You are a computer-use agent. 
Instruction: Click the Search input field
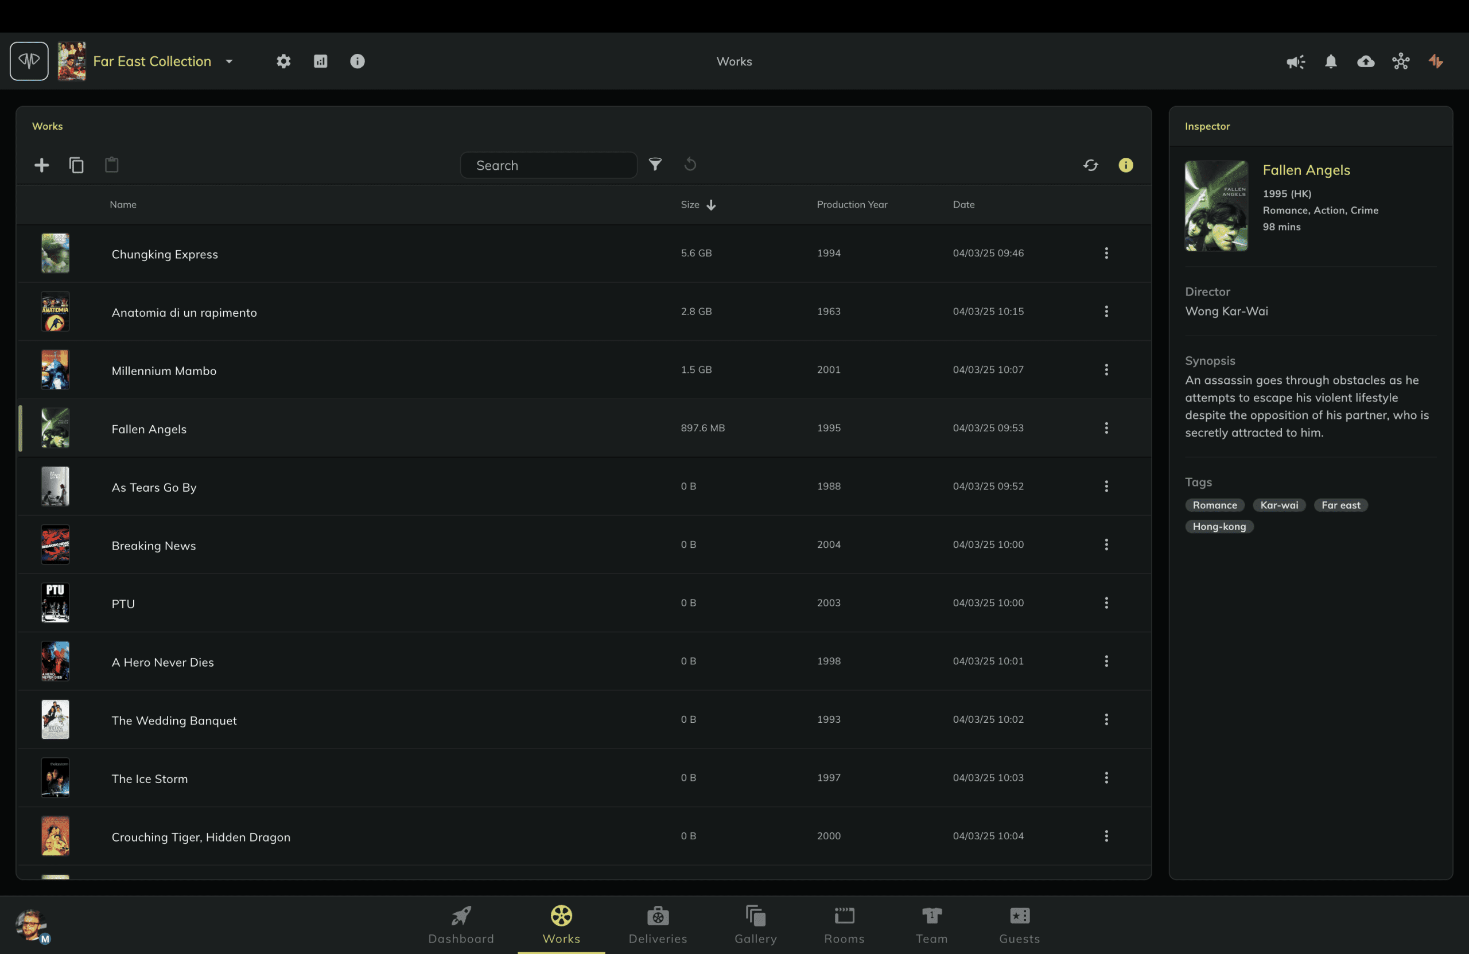coord(549,165)
